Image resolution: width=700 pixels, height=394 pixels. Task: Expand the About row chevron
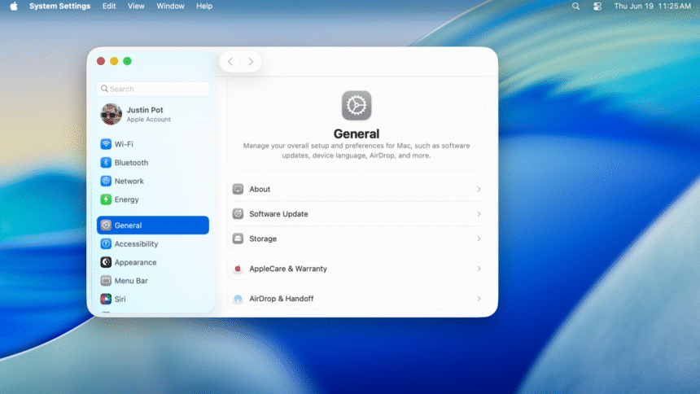[x=479, y=190]
